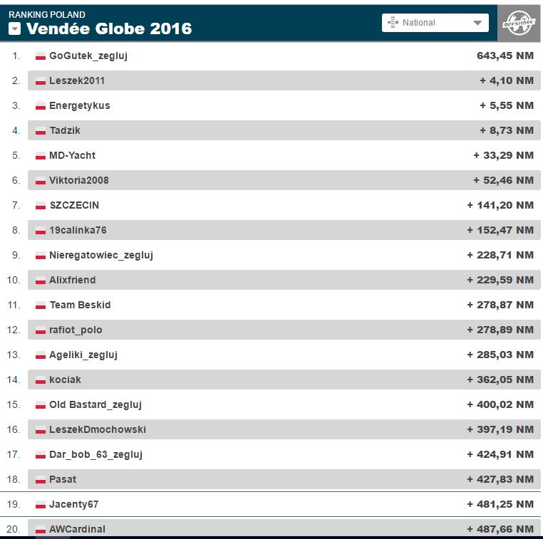Click the Poland flag beside Alixfriend
The image size is (543, 539).
[41, 281]
